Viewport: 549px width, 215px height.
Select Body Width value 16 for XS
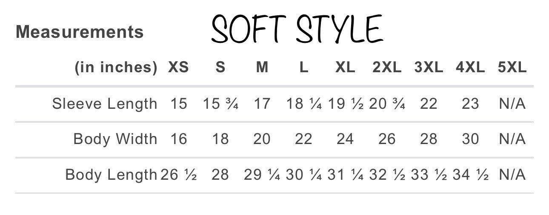(178, 139)
